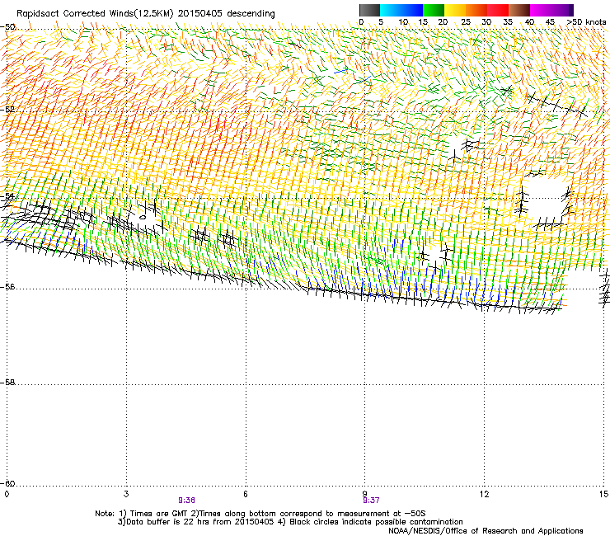Click the '3' longitude axis label
The height and width of the screenshot is (536, 610).
tap(126, 494)
